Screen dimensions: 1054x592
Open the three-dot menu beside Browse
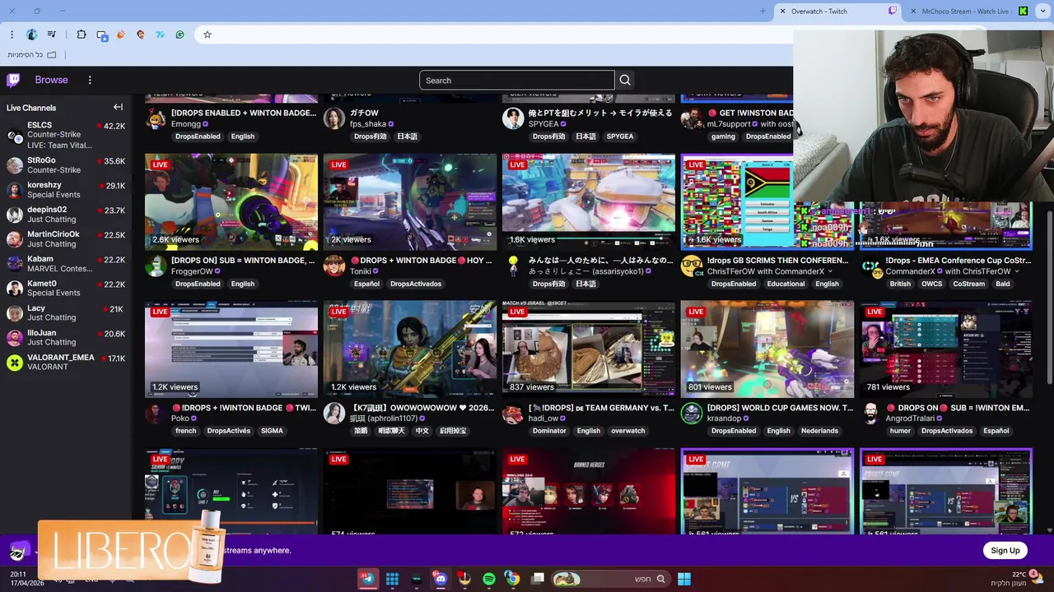(x=90, y=80)
